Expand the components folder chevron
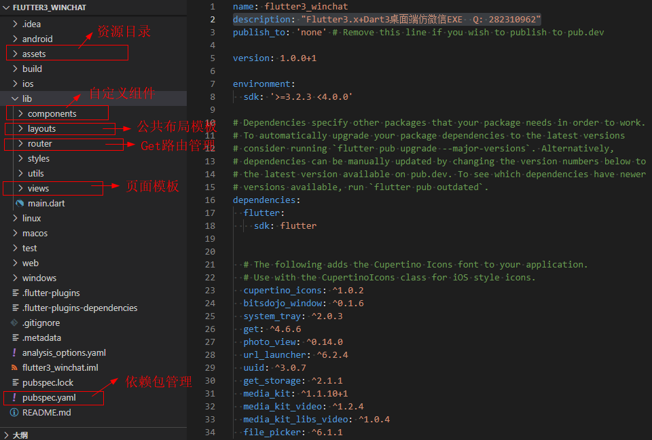 [20, 113]
